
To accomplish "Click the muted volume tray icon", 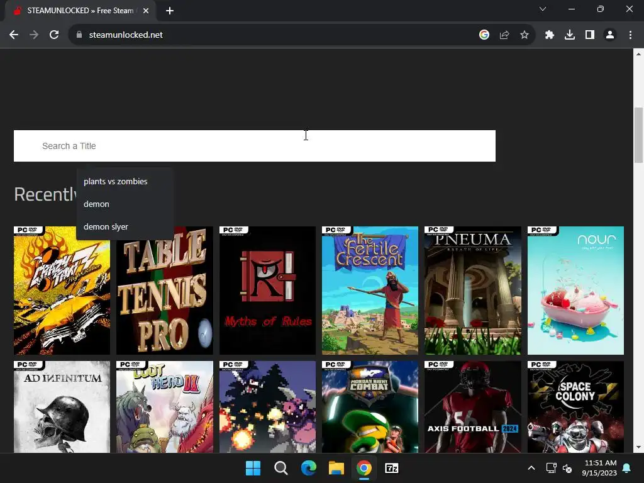I will tap(567, 468).
